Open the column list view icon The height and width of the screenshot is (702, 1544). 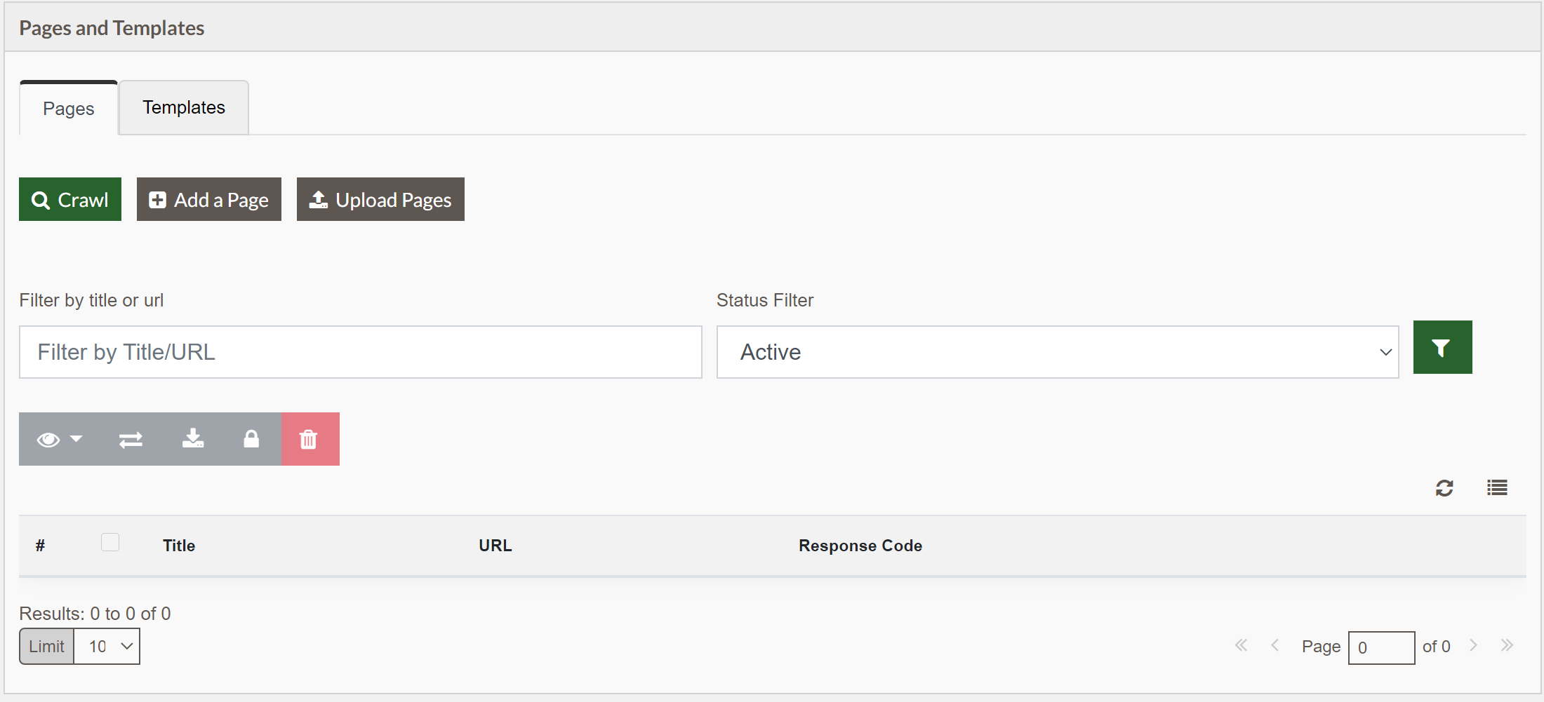pyautogui.click(x=1497, y=487)
